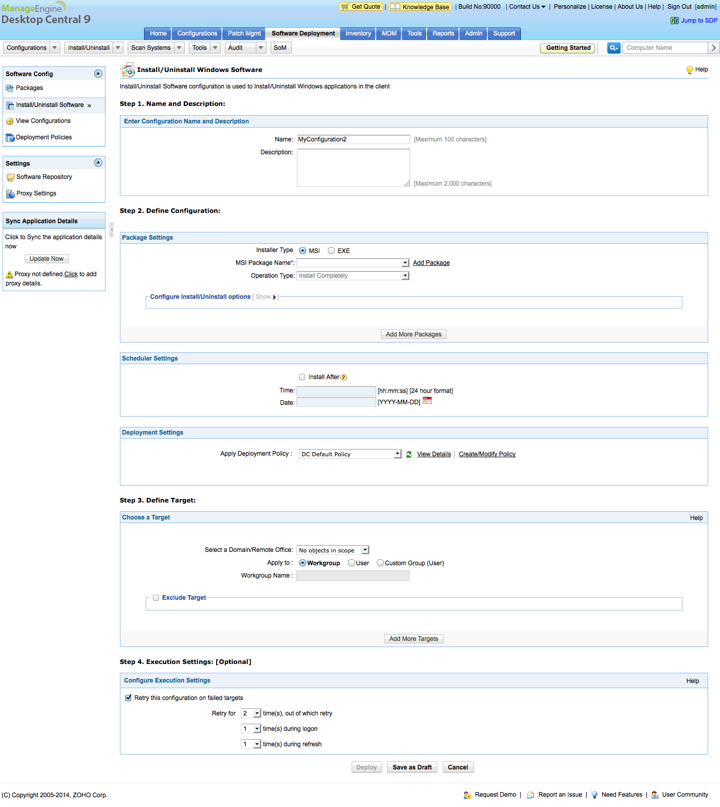
Task: Open the Configurations toolbar dropdown arrow
Action: pyautogui.click(x=55, y=48)
